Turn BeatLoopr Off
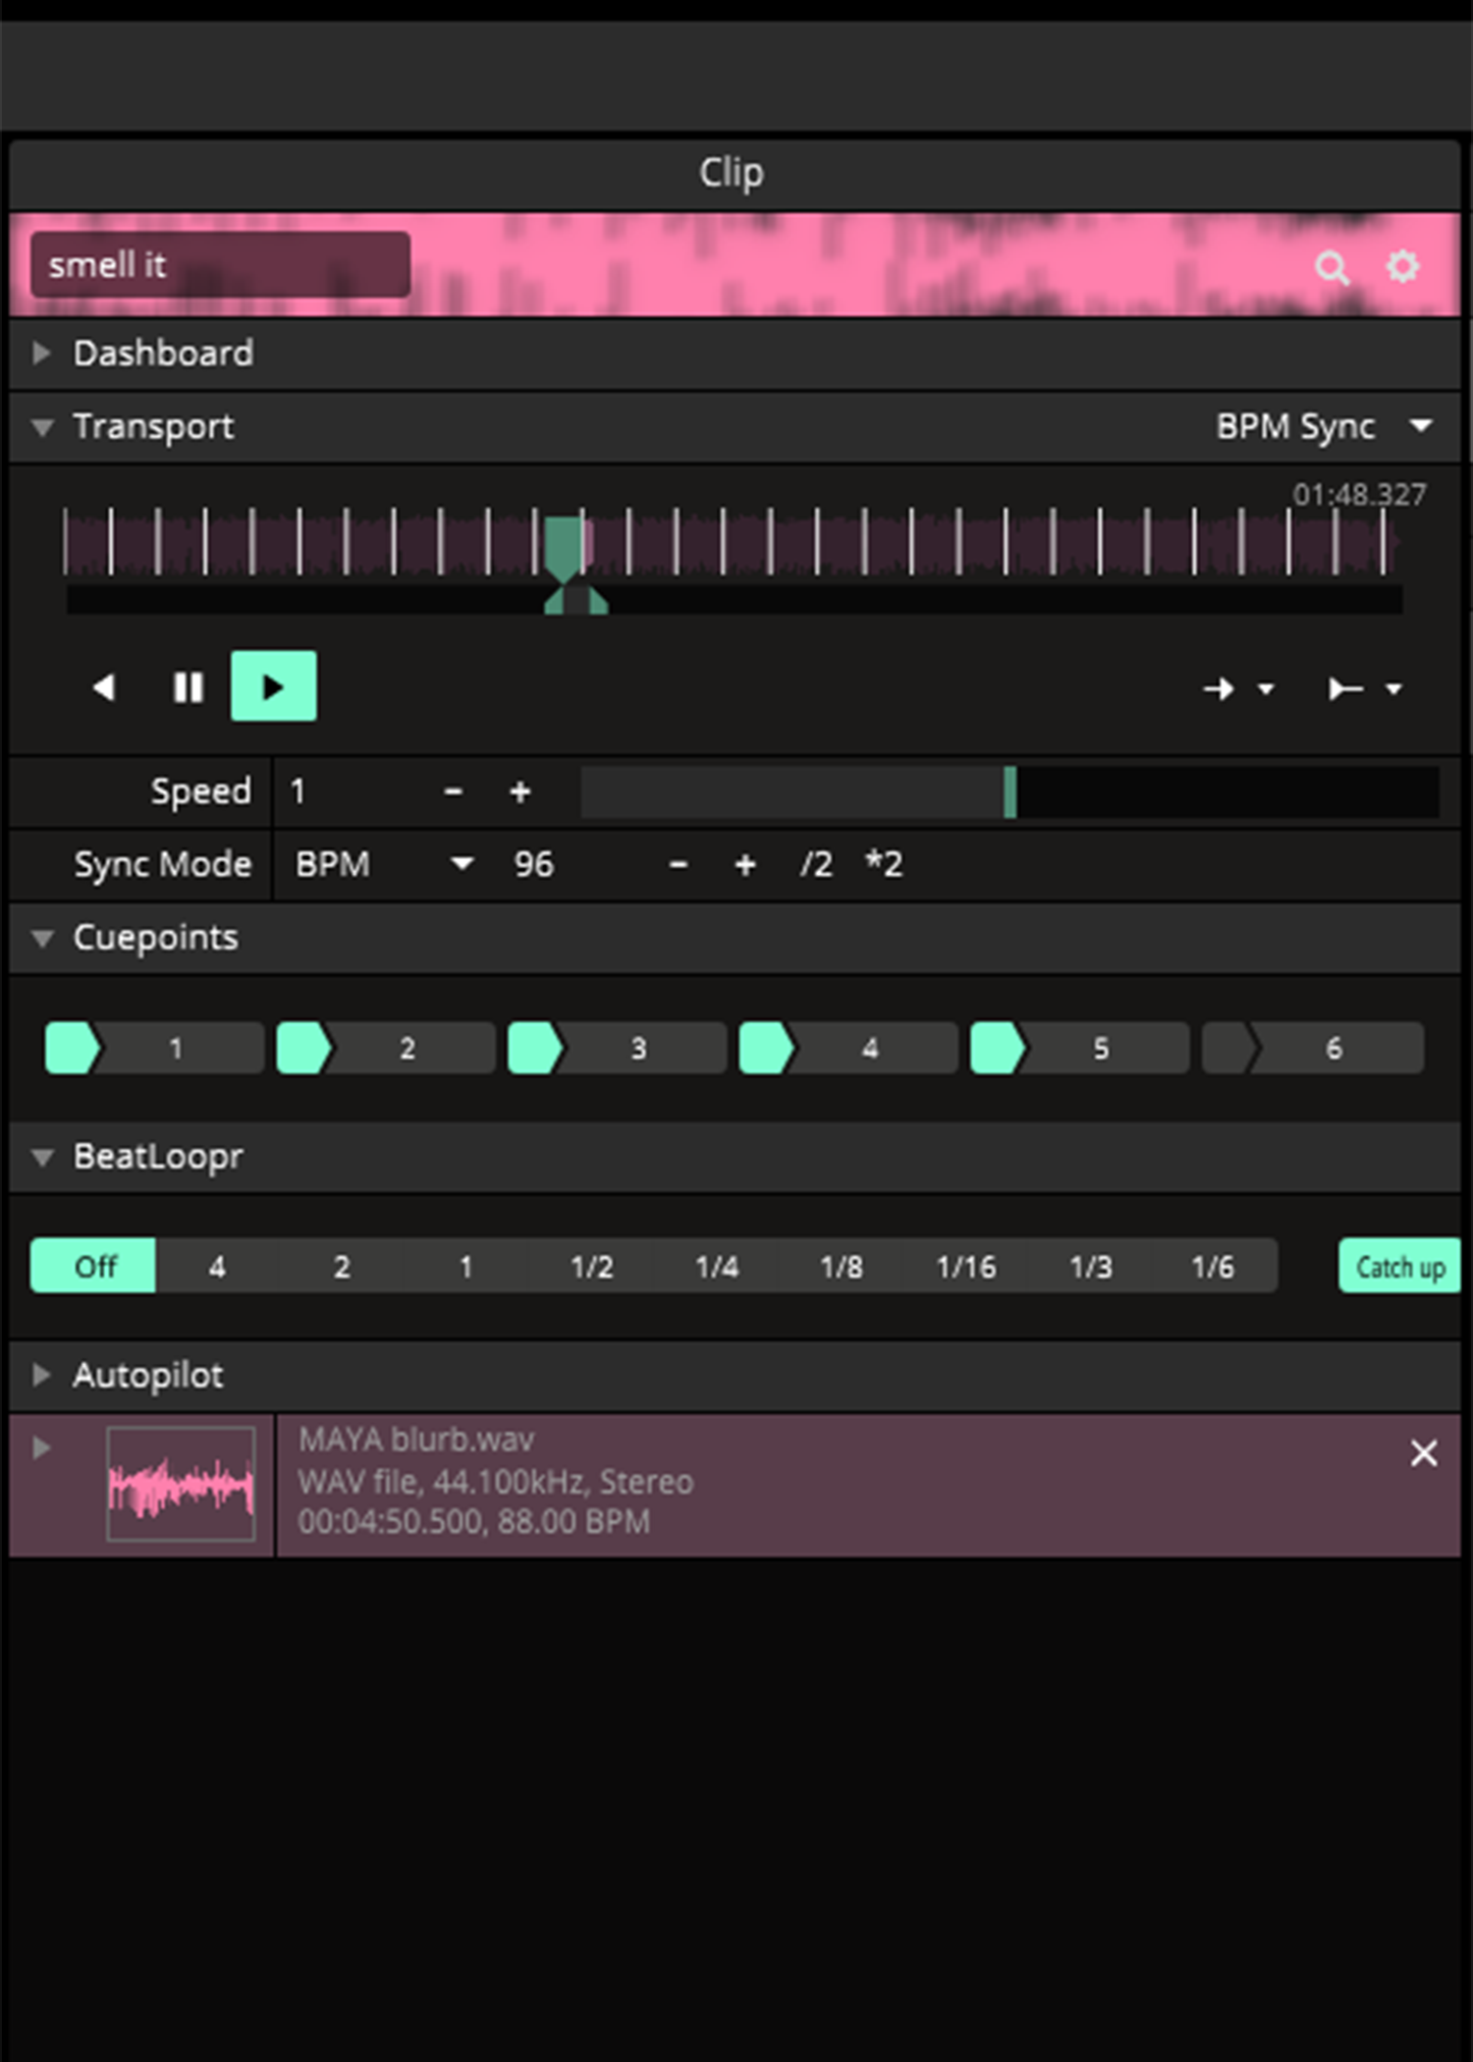1473x2062 pixels. pyautogui.click(x=93, y=1266)
